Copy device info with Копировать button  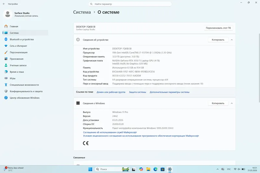pyautogui.click(x=218, y=40)
